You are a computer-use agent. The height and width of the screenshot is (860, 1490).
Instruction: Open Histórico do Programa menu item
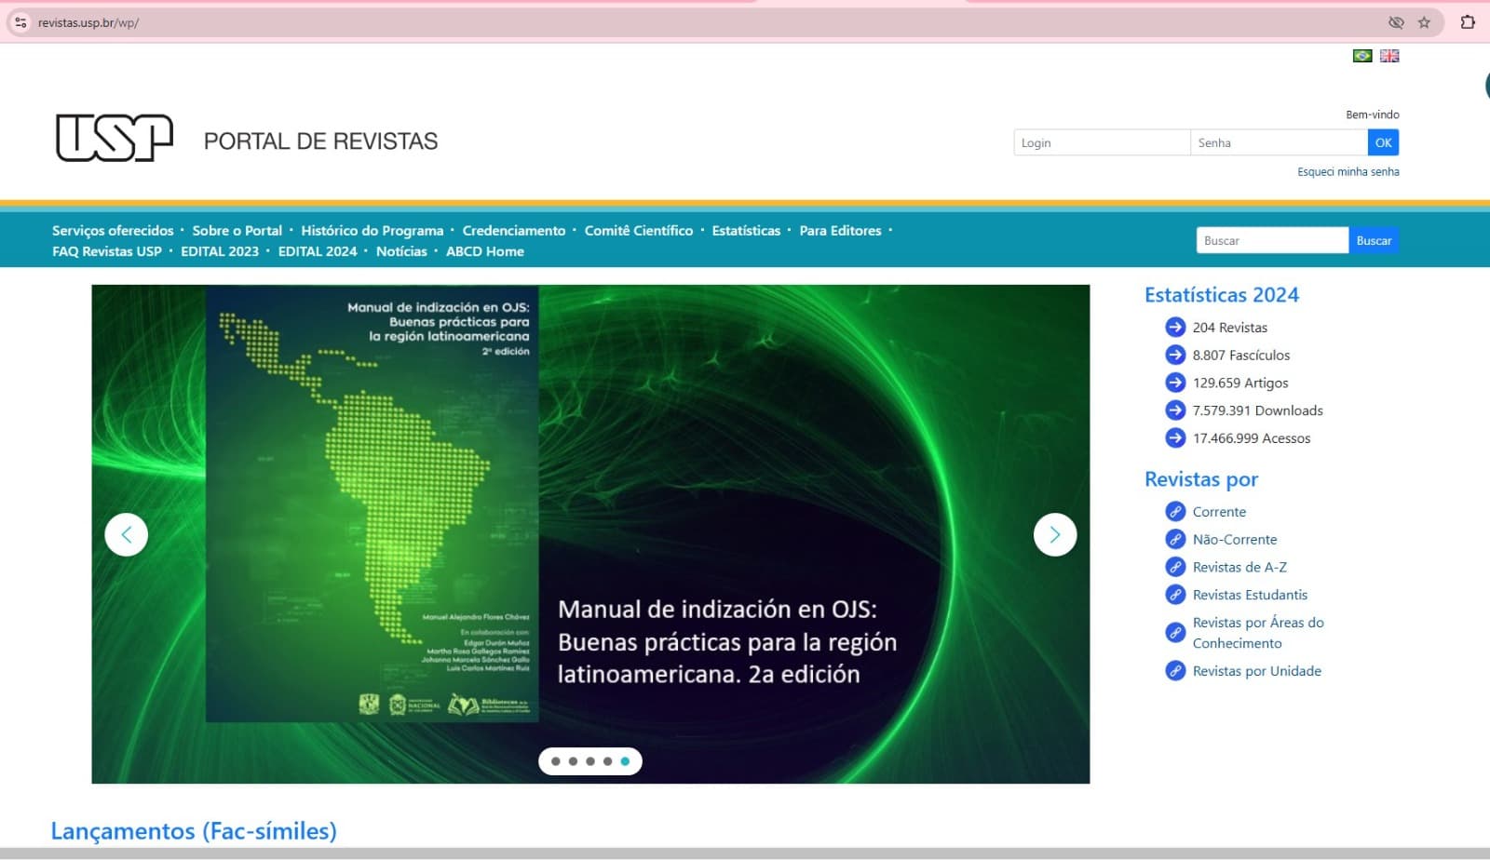coord(372,231)
